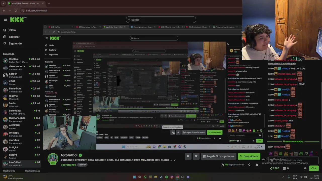Open zEkO channel in sidebar
This screenshot has height=181, width=322.
coord(21,82)
